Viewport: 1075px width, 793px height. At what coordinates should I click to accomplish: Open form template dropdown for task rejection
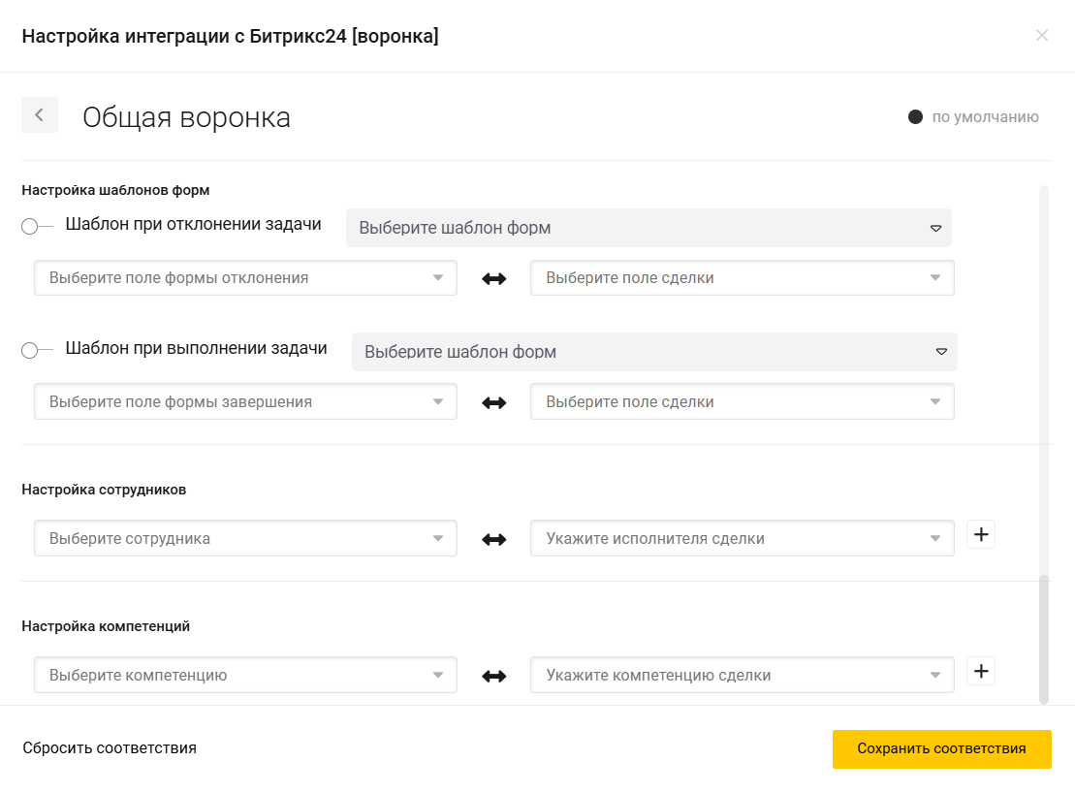648,228
